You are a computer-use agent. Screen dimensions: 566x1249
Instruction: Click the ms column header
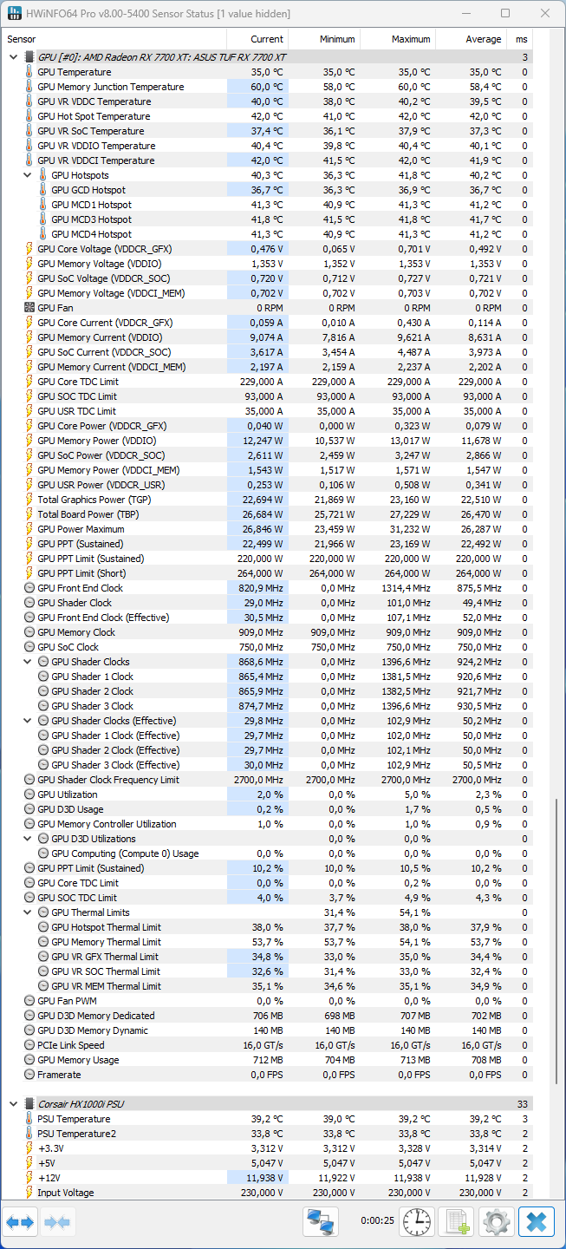click(520, 39)
